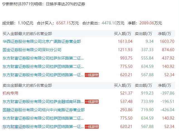Screen dimensions: 179x131
Task: Click 净额/万 column header in the sell-side table
Action: (x=165, y=85)
